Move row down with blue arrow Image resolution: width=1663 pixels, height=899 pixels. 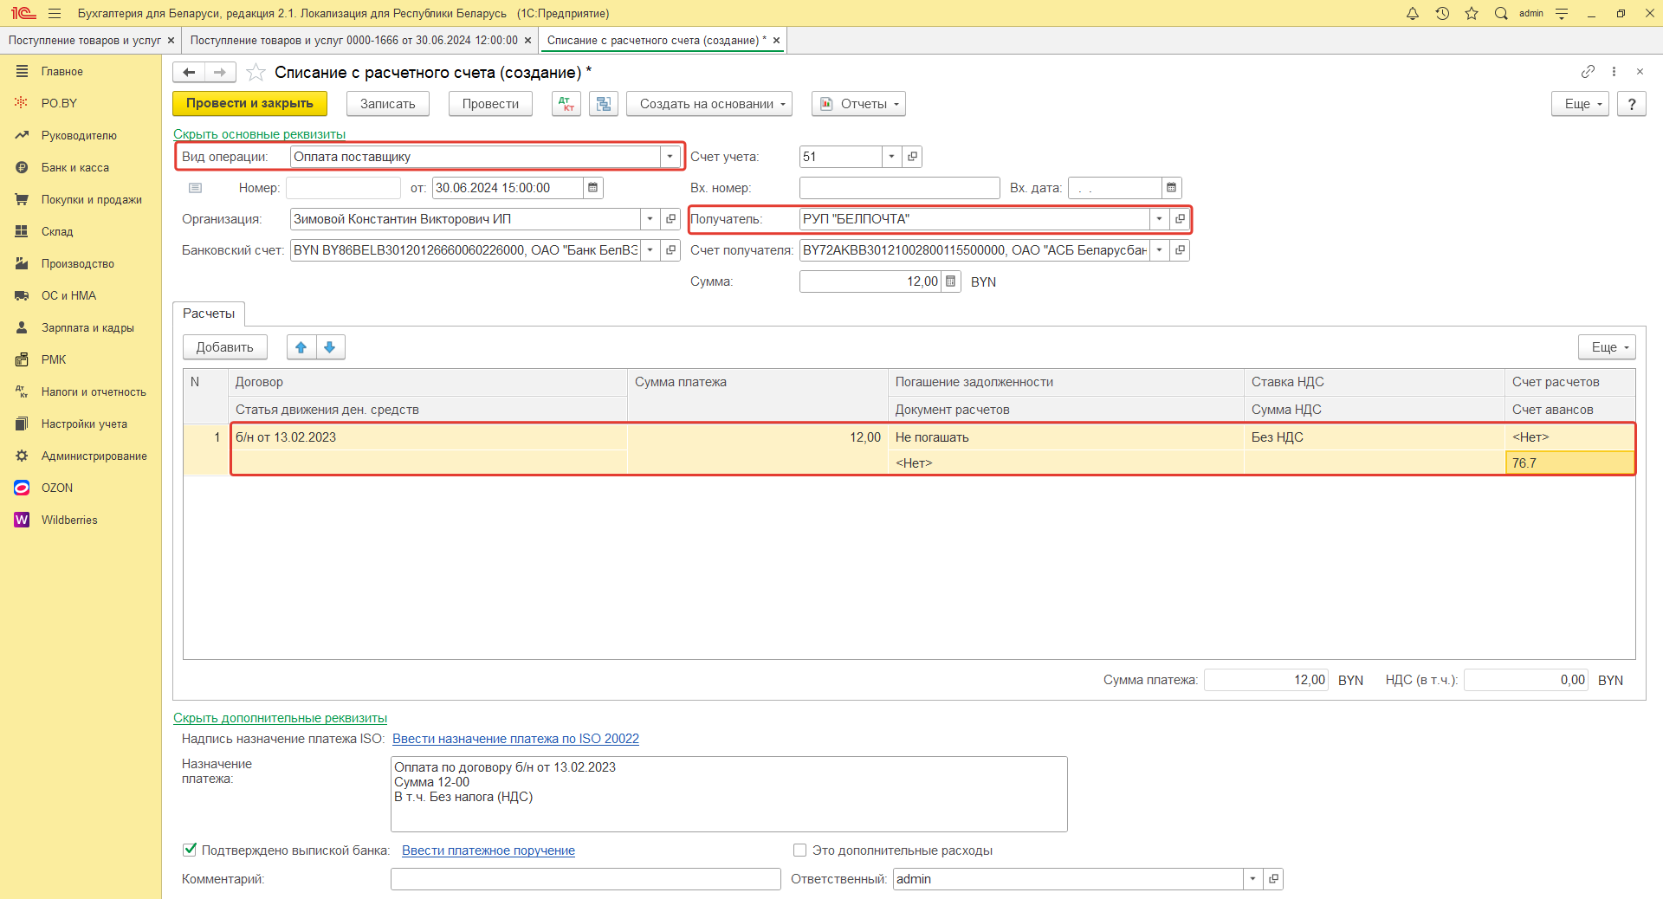tap(330, 347)
